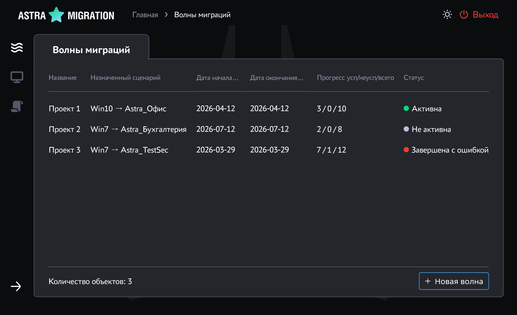Open the scenarios scroll sidebar icon
This screenshot has width=517, height=315.
tap(17, 106)
